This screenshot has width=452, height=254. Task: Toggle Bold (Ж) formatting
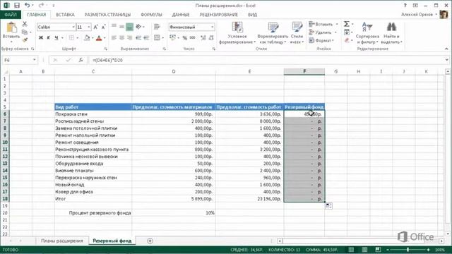pyautogui.click(x=41, y=37)
